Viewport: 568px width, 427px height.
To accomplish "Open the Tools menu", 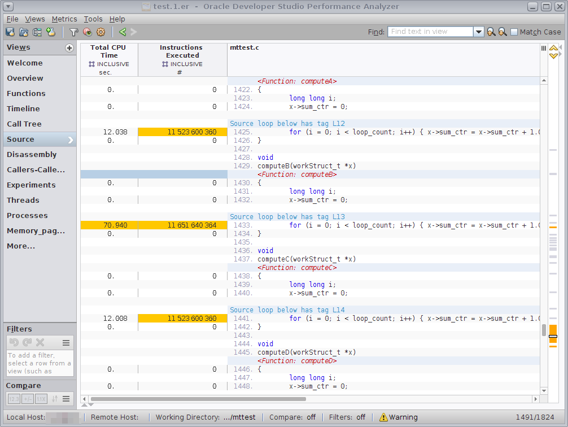I will tap(93, 19).
